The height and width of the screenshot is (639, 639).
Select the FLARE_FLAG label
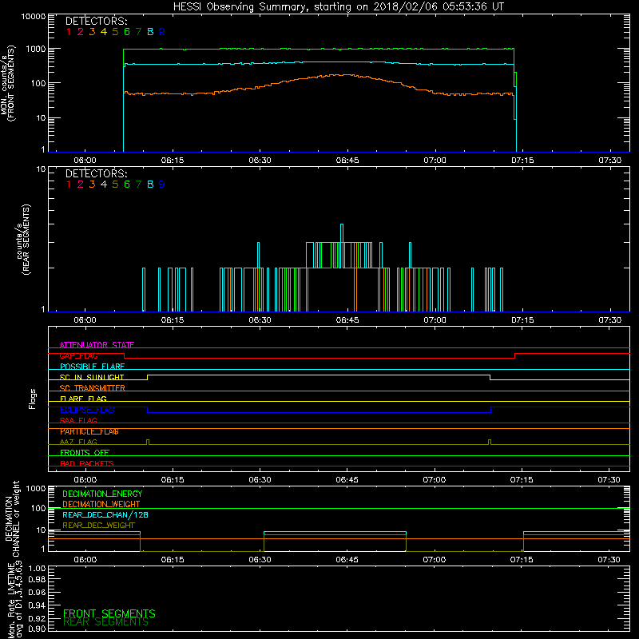coord(83,399)
